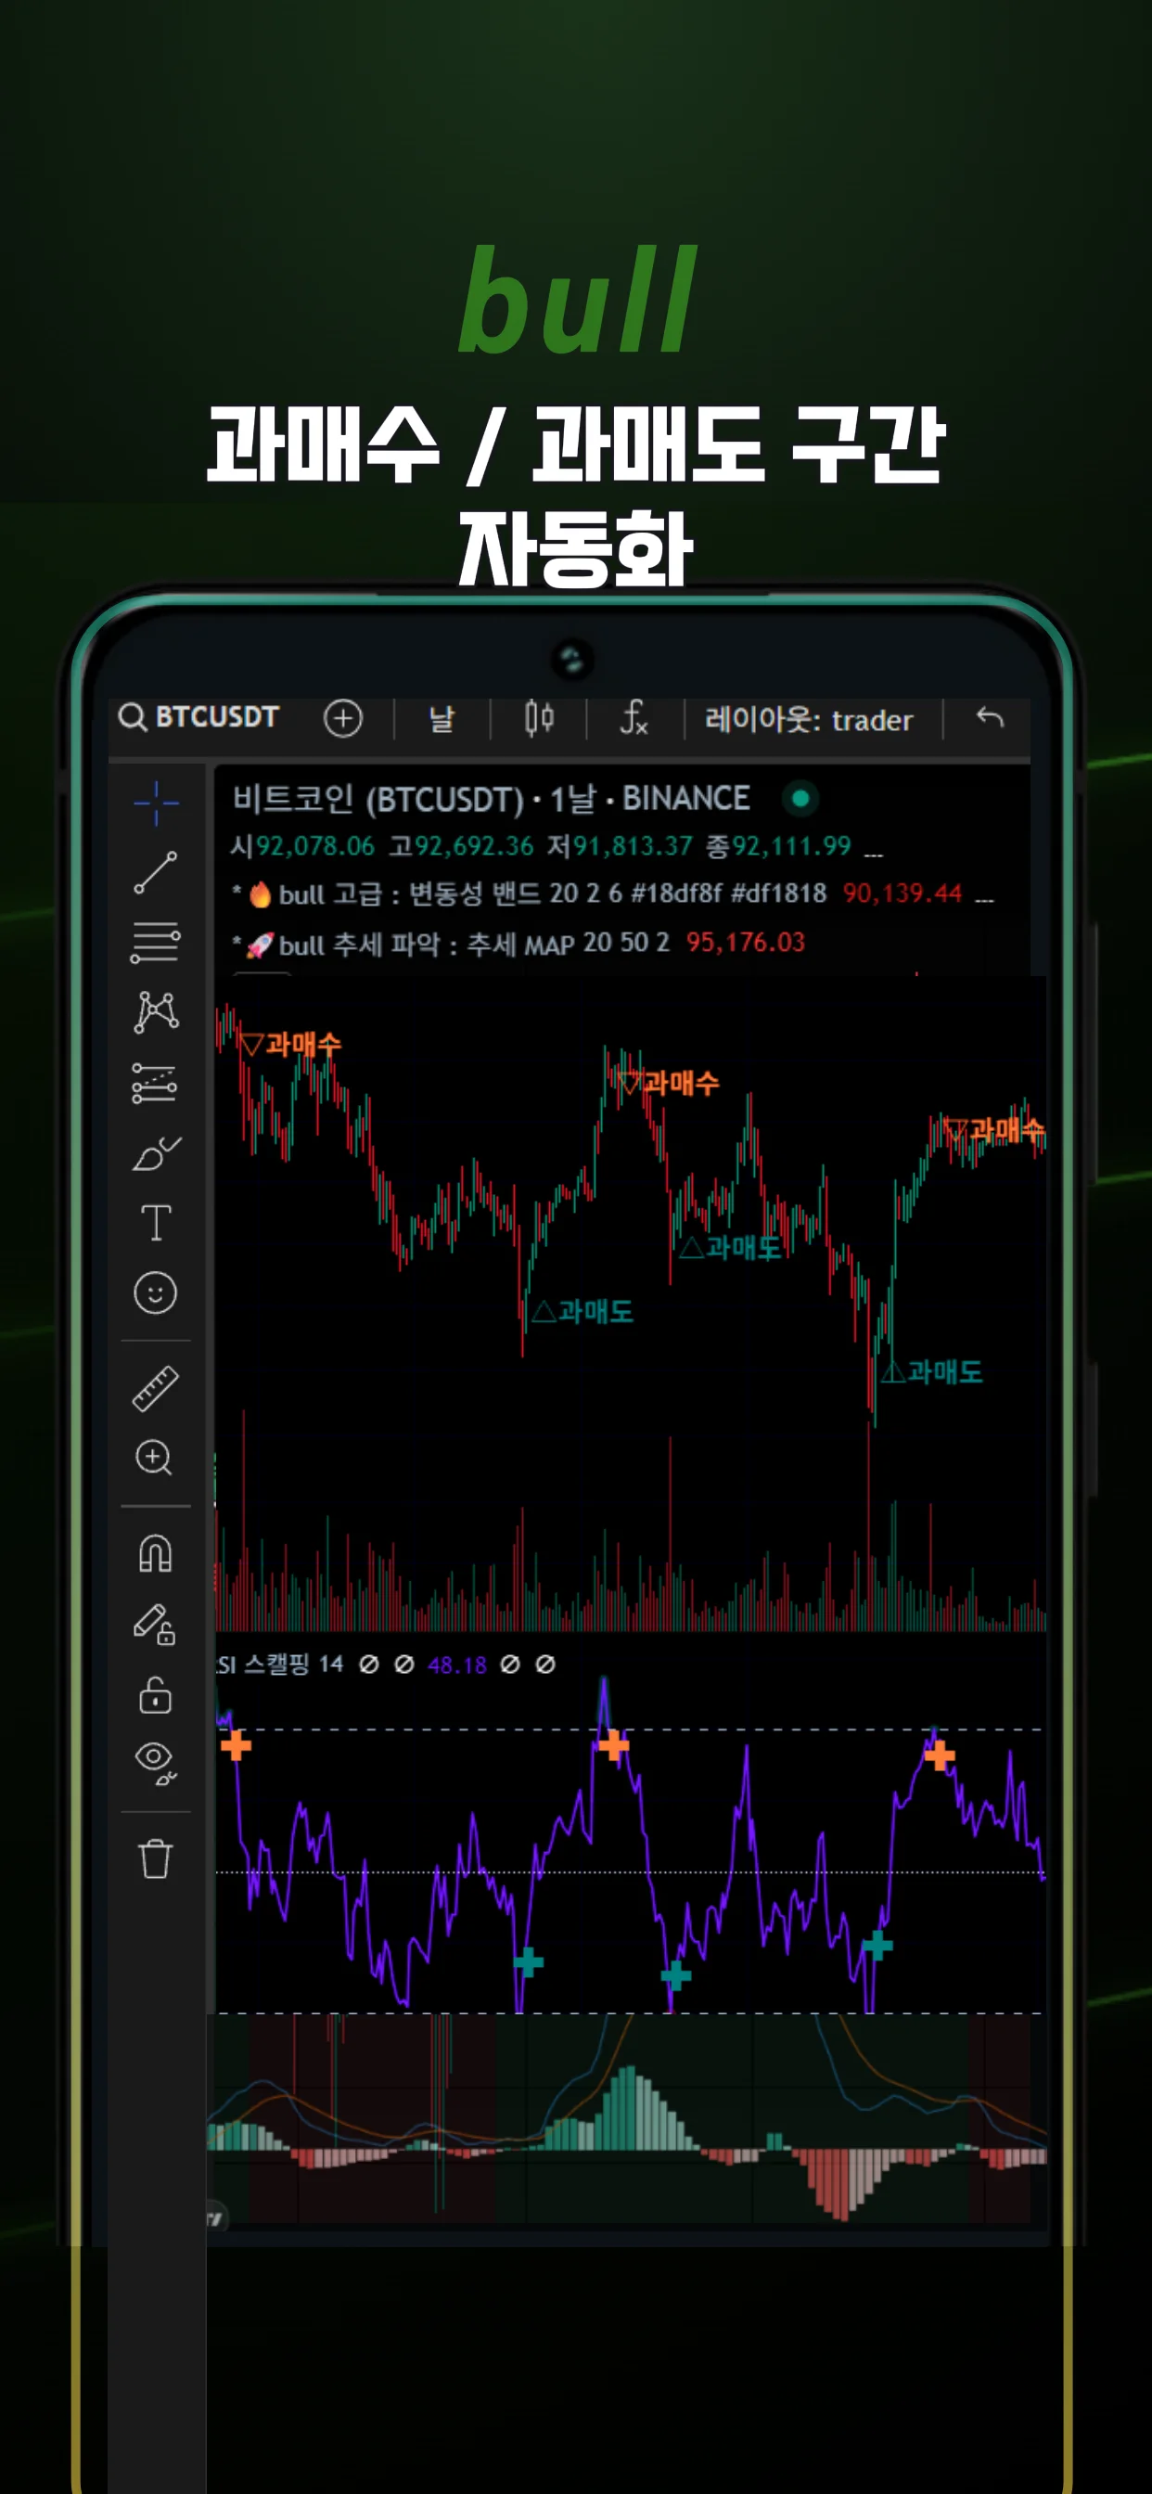The width and height of the screenshot is (1152, 2494).
Task: Select the brush drawing tool
Action: pos(156,1153)
